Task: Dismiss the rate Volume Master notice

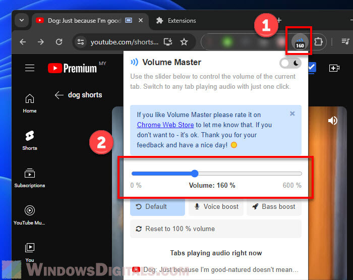Action: (x=292, y=114)
